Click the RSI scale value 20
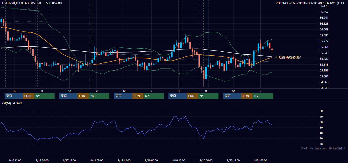The height and width of the screenshot is (163, 348). 321,144
